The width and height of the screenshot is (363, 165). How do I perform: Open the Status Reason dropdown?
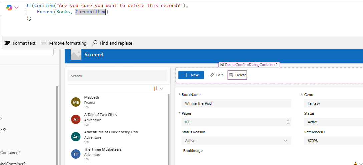(286, 141)
